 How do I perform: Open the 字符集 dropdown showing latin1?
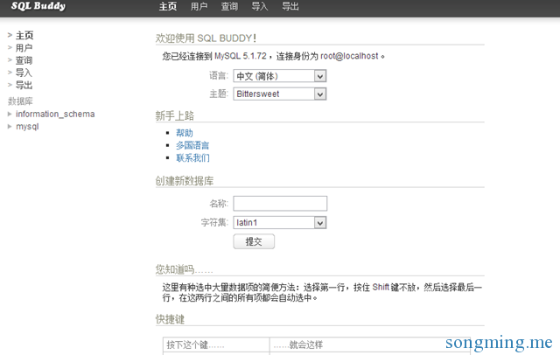[280, 223]
